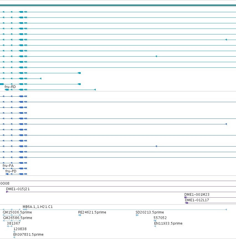Click the RE24621.5prime label
236x239 pixels.
92,212
